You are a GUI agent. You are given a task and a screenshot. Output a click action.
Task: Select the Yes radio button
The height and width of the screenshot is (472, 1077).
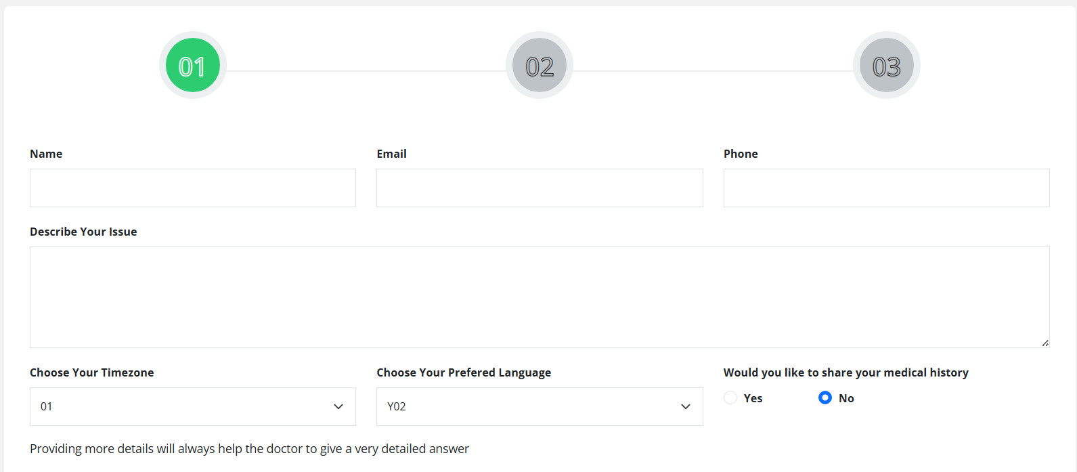point(730,398)
